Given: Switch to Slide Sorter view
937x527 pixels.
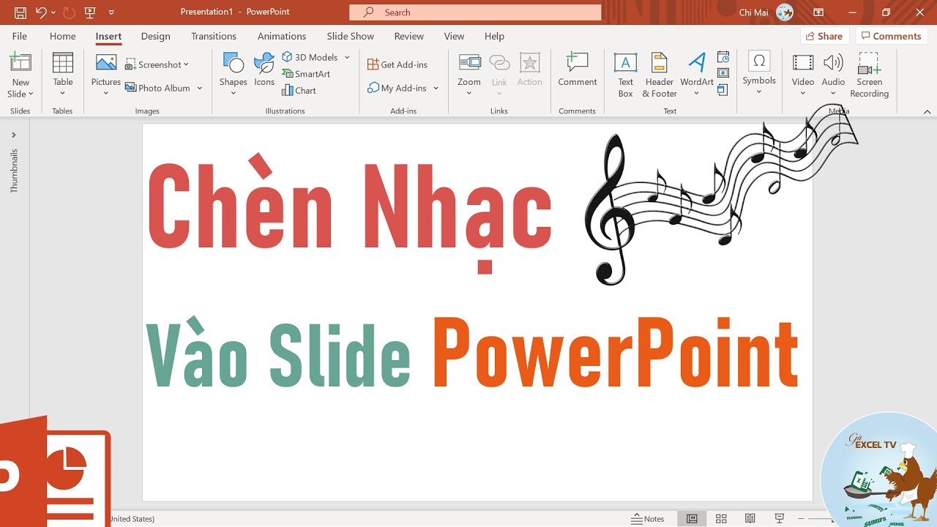Looking at the screenshot, I should 721,518.
